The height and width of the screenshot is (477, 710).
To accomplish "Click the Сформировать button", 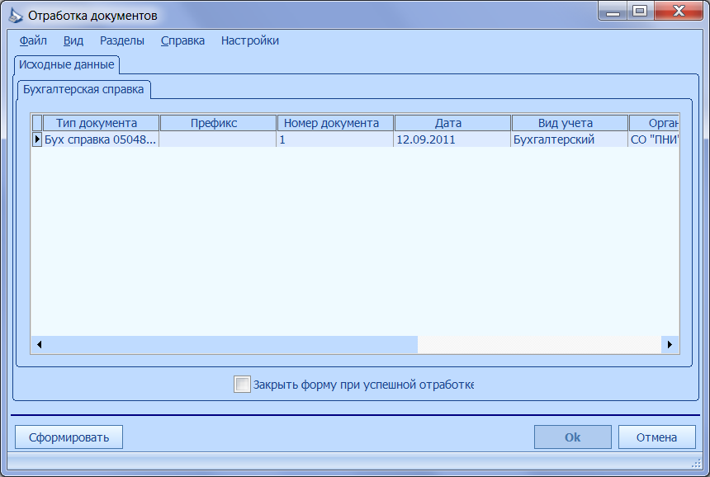I will [x=69, y=437].
